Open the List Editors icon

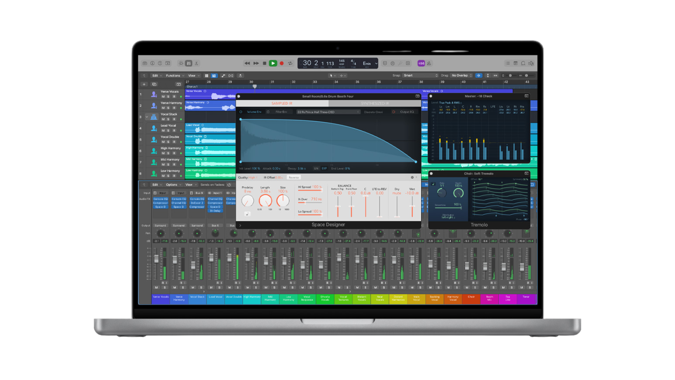click(507, 63)
